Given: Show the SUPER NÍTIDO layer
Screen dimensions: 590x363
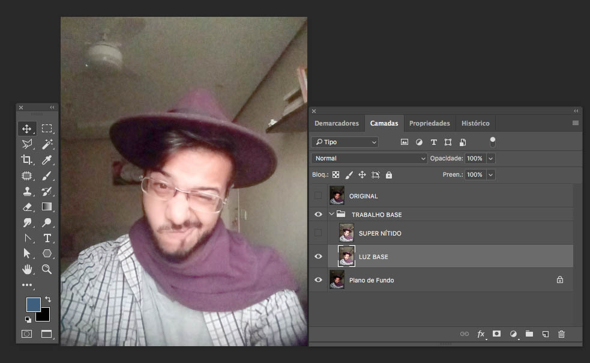Looking at the screenshot, I should pos(318,233).
